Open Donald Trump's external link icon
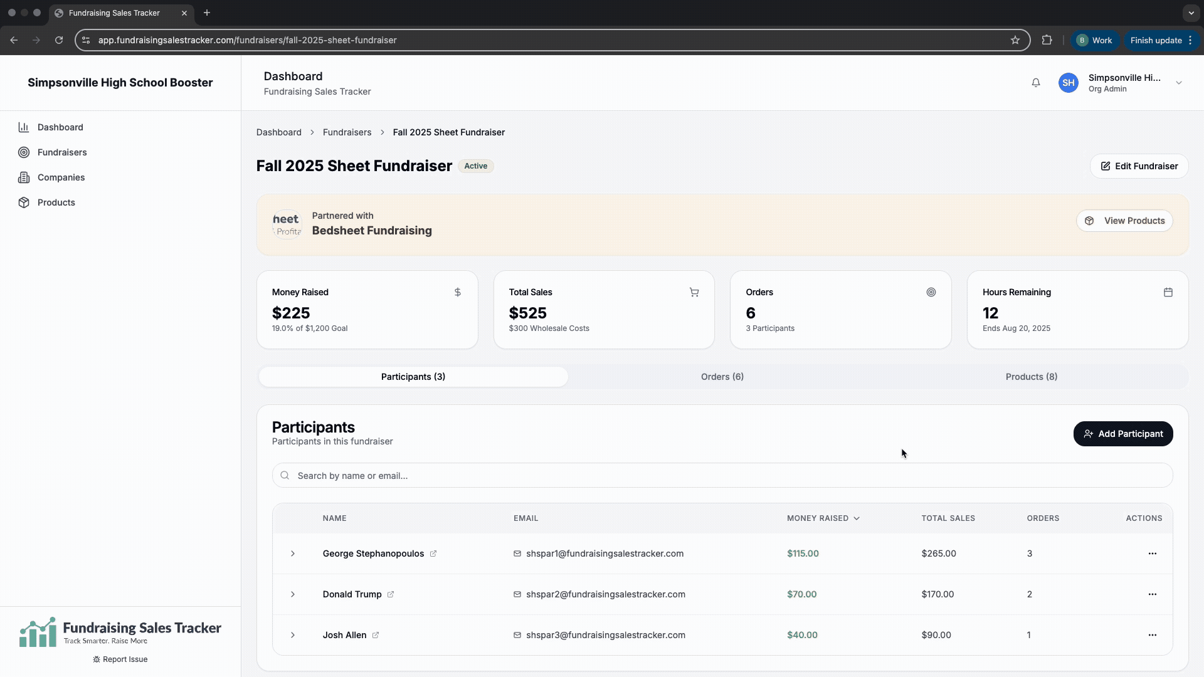This screenshot has height=677, width=1204. coord(391,594)
